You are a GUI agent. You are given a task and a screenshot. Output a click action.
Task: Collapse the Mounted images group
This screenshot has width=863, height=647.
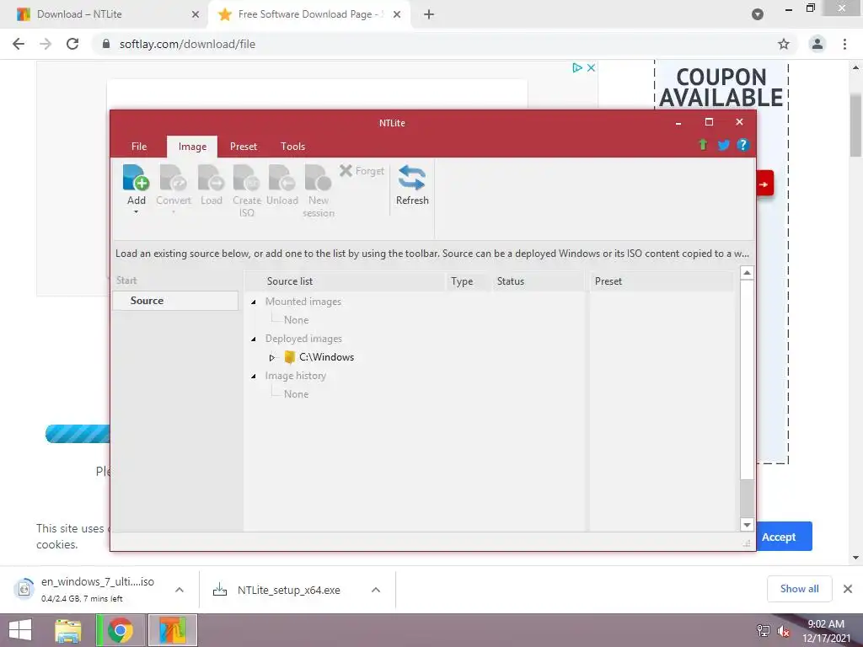[253, 302]
